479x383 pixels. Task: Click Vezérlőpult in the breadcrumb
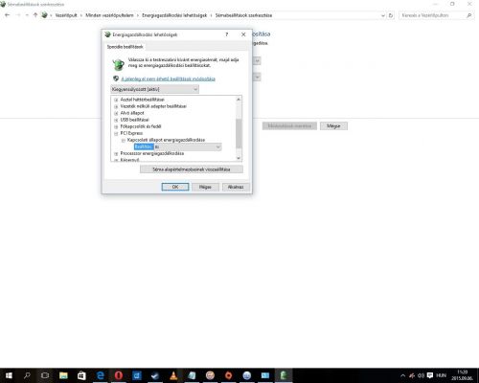coord(66,15)
